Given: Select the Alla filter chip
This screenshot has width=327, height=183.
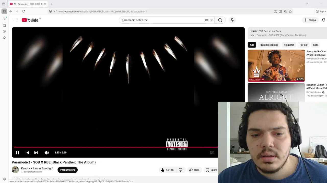Looking at the screenshot, I should 252,45.
